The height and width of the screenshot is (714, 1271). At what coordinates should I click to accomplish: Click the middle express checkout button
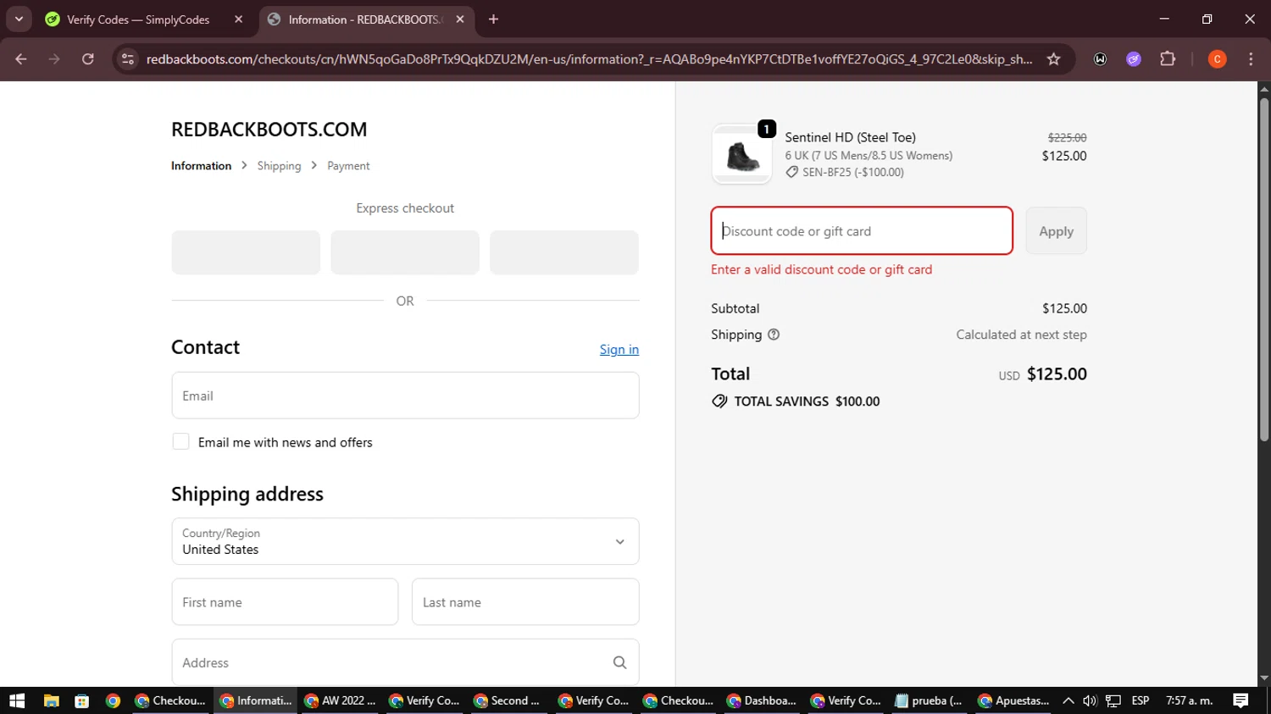[x=405, y=252]
